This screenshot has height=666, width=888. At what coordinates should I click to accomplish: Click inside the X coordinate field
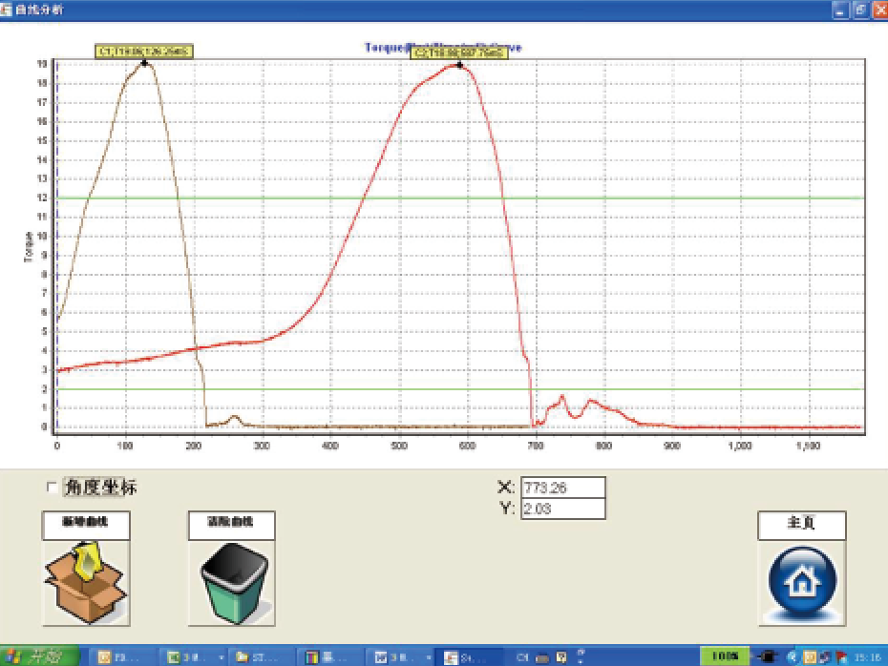[562, 488]
